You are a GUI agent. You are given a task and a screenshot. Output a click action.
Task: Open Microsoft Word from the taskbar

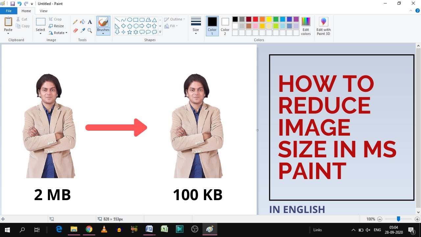pyautogui.click(x=149, y=229)
